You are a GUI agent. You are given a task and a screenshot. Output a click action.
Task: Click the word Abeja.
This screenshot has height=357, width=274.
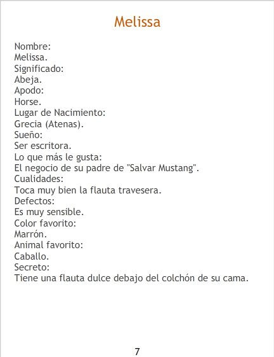(x=28, y=80)
